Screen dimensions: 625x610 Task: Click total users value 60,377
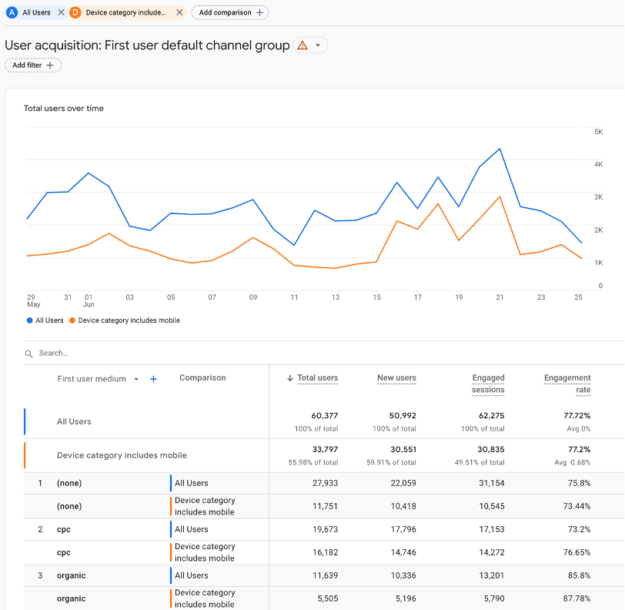pyautogui.click(x=325, y=416)
